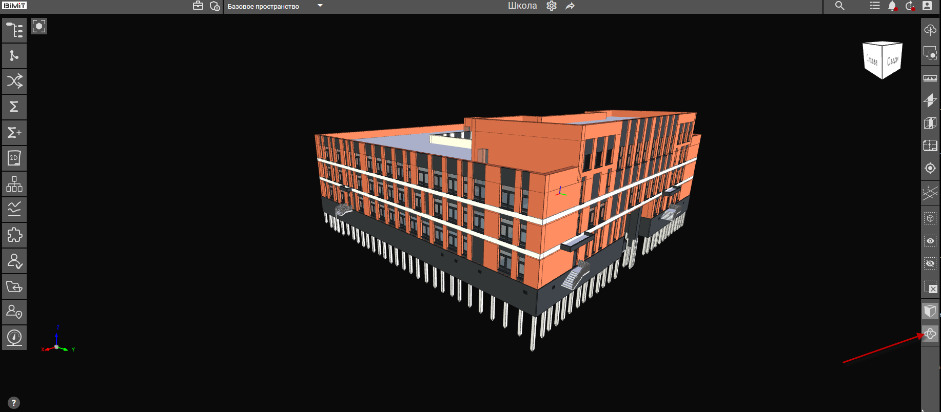Select the ruler measurement tool
Image resolution: width=941 pixels, height=412 pixels.
click(x=930, y=78)
